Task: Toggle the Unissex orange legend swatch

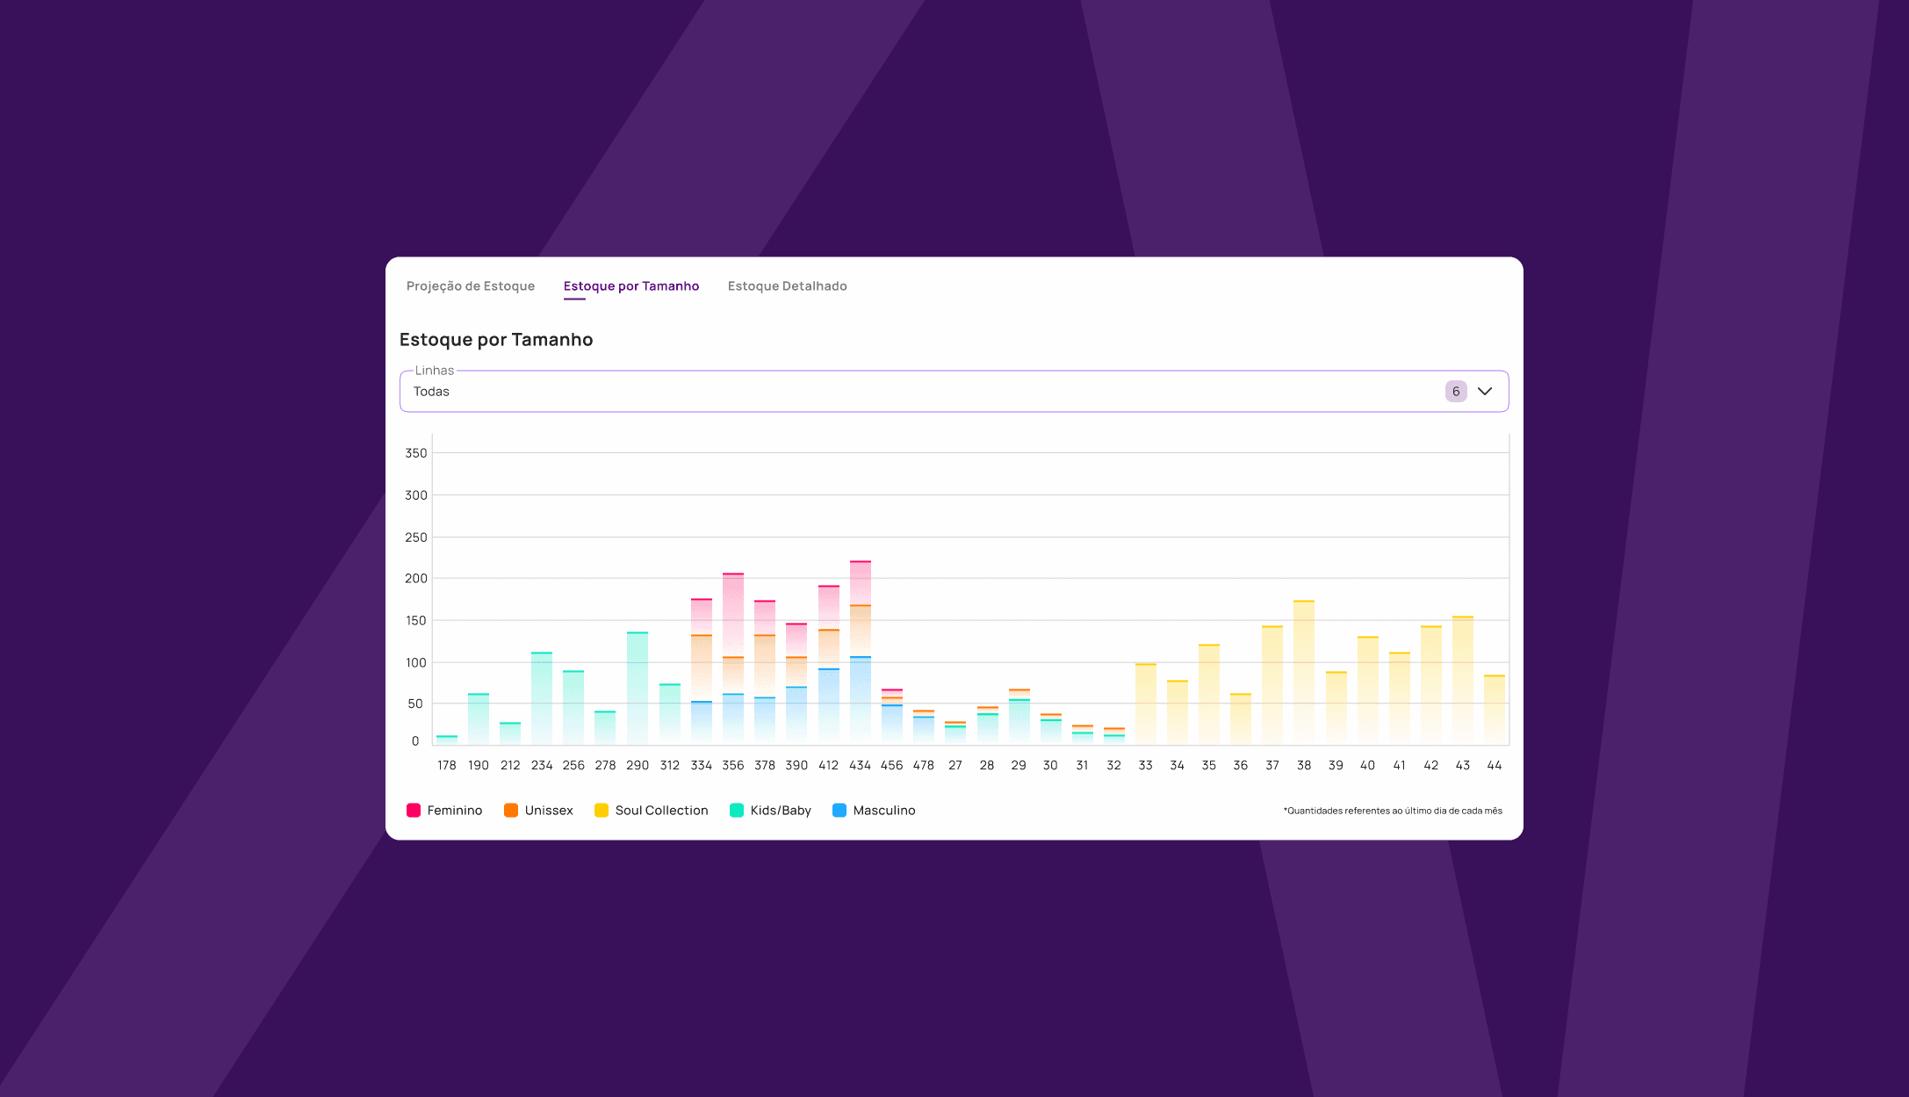Action: [510, 811]
